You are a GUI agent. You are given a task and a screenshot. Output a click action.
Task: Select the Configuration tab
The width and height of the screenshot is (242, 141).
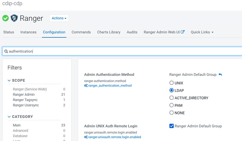click(x=54, y=32)
